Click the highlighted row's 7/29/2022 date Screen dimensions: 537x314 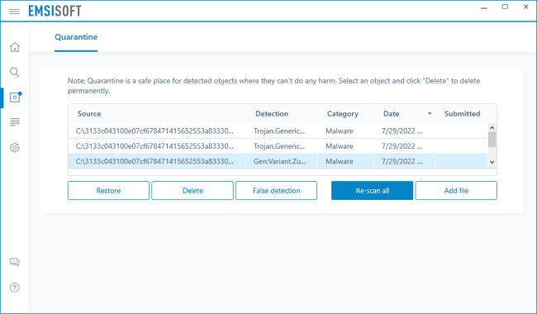pyautogui.click(x=402, y=161)
